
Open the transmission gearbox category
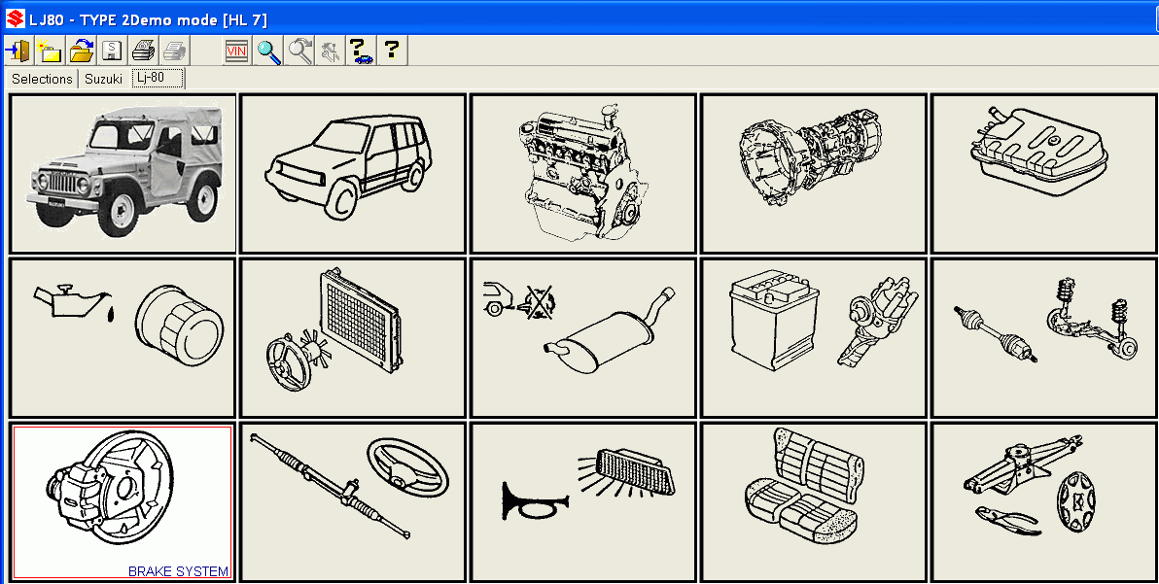tap(814, 174)
